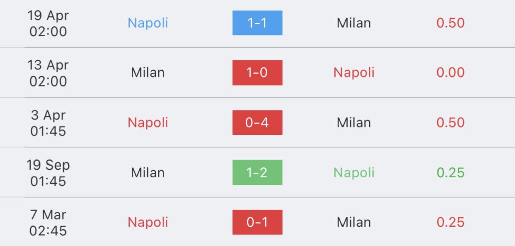Select the 7 Mar 02:45 match date
This screenshot has width=515, height=246.
(x=49, y=222)
